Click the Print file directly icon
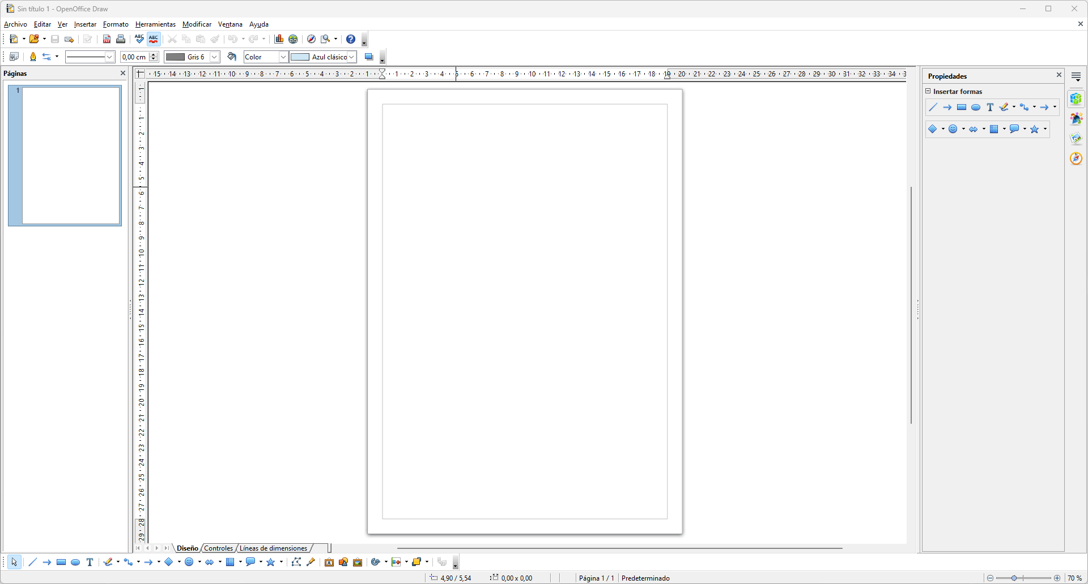 coord(121,39)
